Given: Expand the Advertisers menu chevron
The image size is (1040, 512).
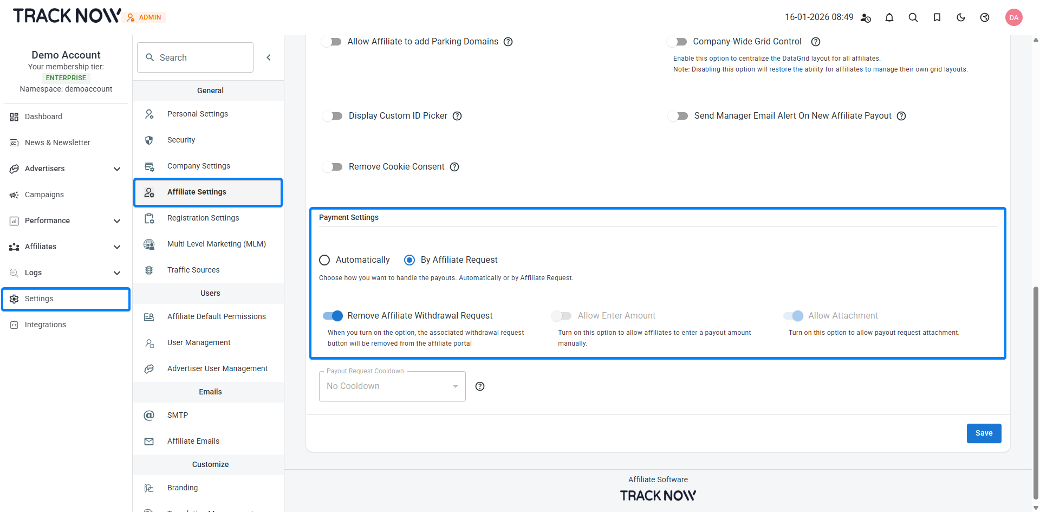Looking at the screenshot, I should click(x=117, y=169).
